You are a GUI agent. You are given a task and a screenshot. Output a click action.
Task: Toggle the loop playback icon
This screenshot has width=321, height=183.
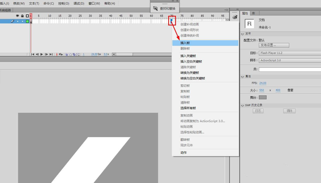coord(61,54)
